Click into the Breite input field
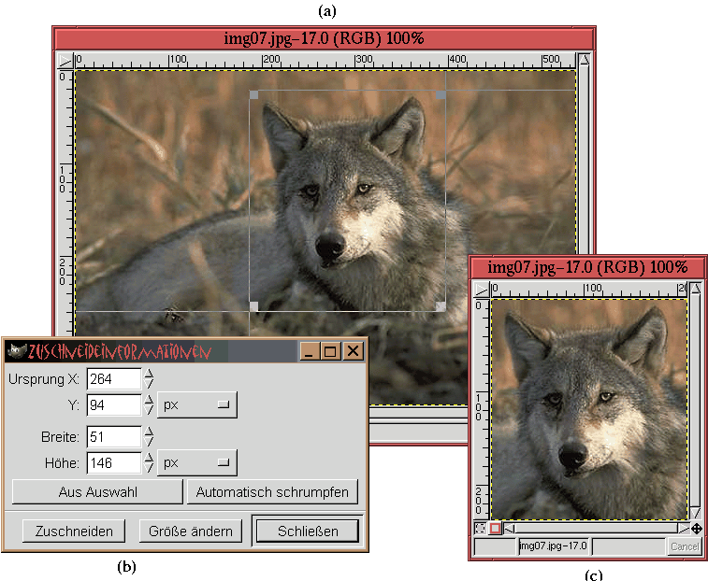This screenshot has width=708, height=581. pos(113,436)
